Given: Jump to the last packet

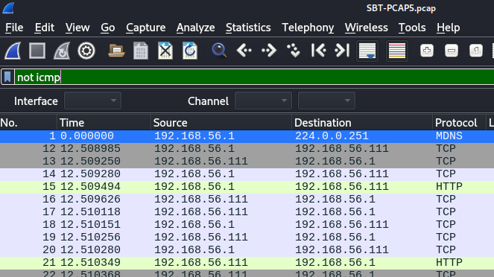Looking at the screenshot, I should coord(343,51).
